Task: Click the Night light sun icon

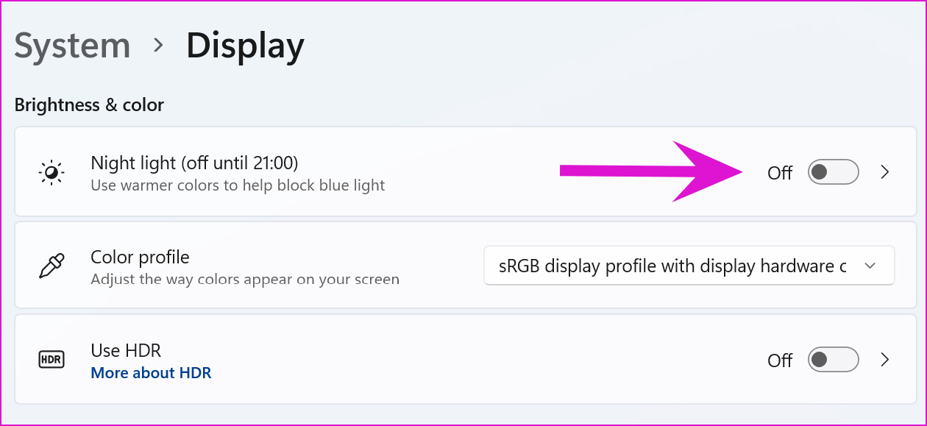Action: [51, 173]
